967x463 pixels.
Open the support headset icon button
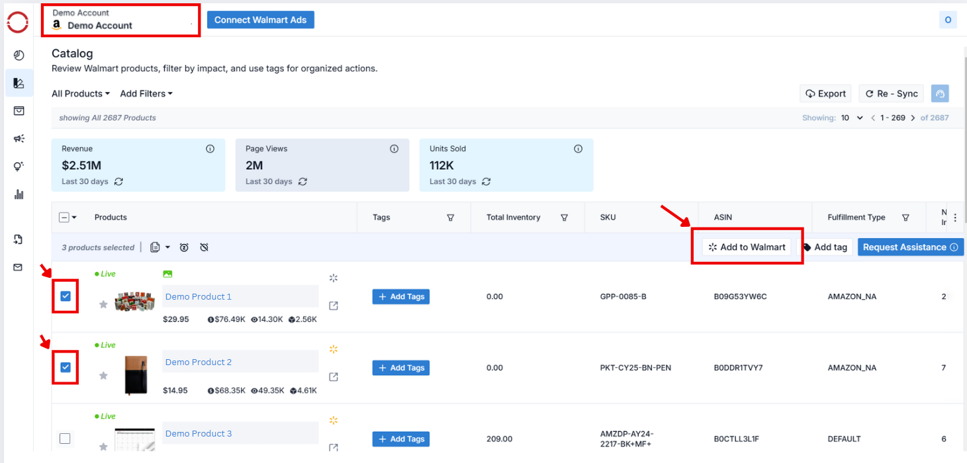(x=940, y=94)
